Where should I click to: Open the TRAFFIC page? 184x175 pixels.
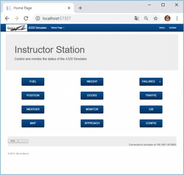[x=151, y=95]
